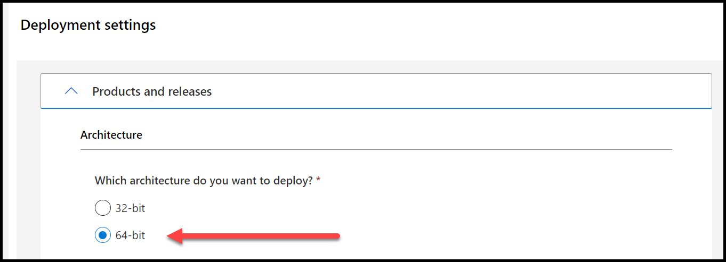Click the divider line beneath Architecture

[x=376, y=149]
